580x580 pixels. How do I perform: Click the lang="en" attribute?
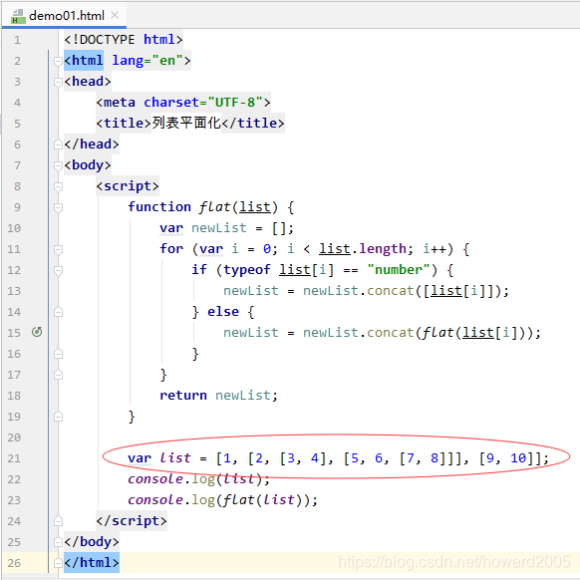[147, 61]
